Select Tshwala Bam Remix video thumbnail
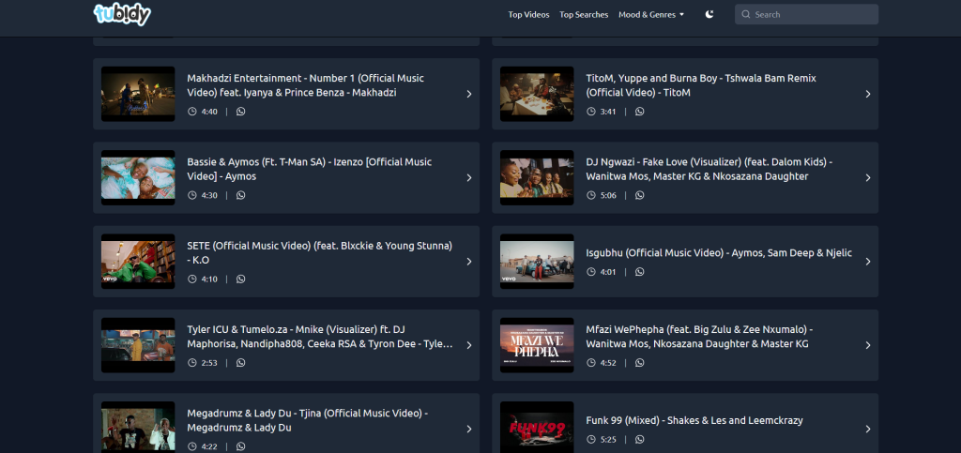The height and width of the screenshot is (453, 961). click(537, 94)
